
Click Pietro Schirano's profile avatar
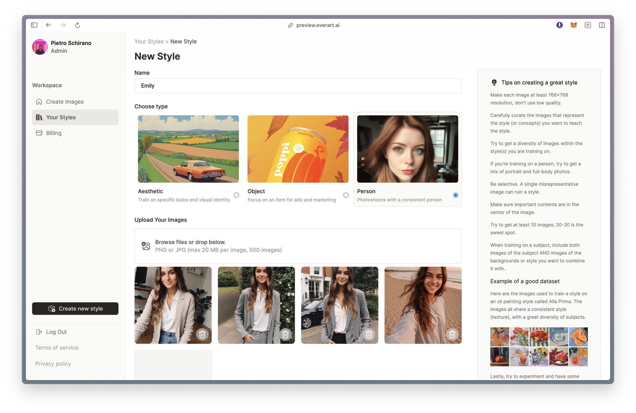point(40,47)
